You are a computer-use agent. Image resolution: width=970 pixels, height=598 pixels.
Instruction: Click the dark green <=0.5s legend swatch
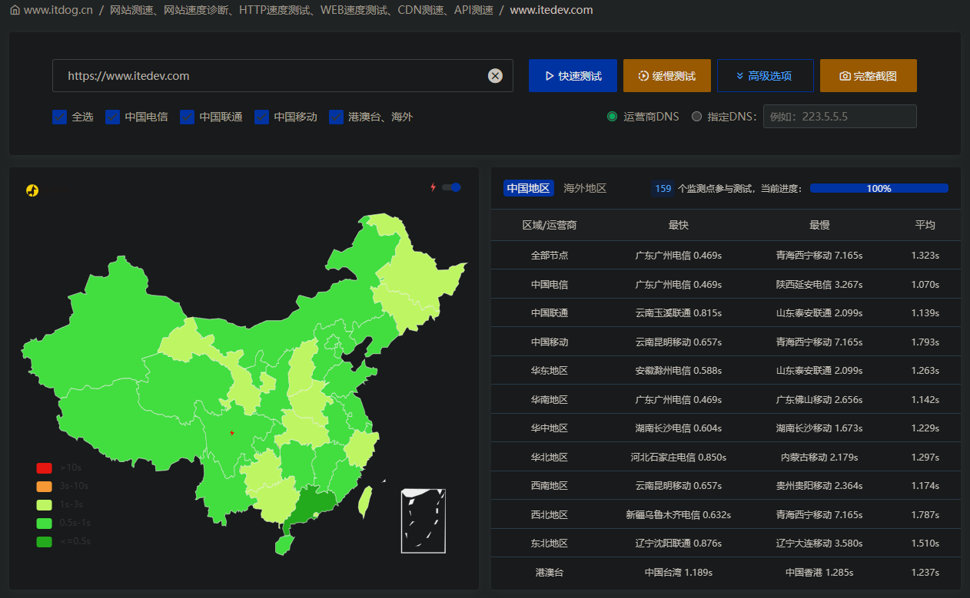coord(44,542)
